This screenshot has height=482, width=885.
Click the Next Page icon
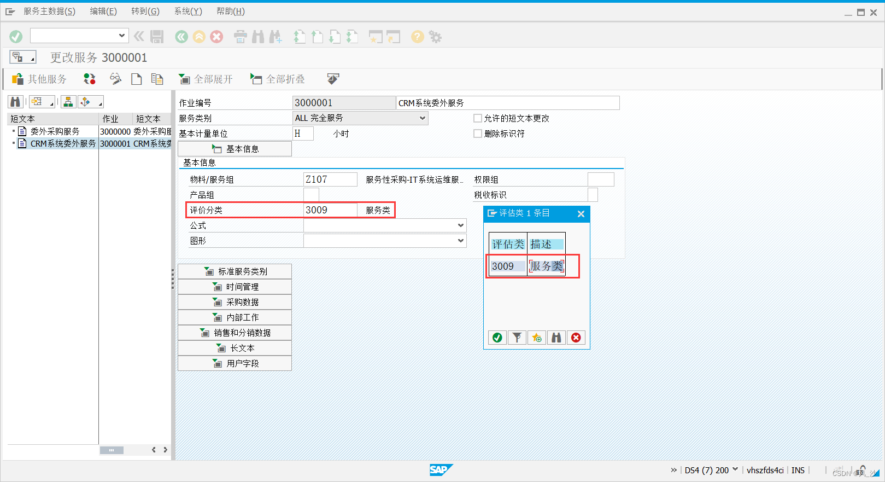pos(335,37)
